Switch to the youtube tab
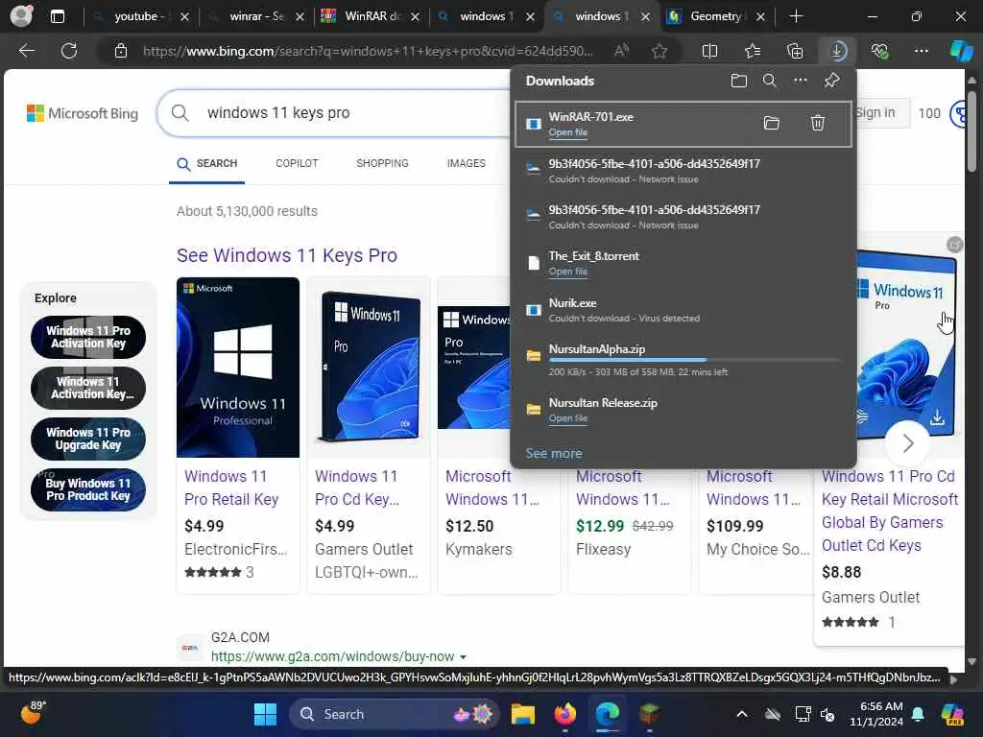The width and height of the screenshot is (983, 737). (x=140, y=16)
